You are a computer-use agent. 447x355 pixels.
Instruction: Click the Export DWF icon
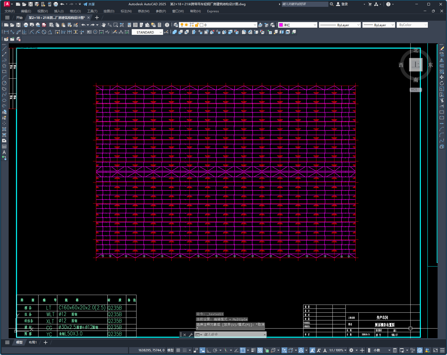pyautogui.click(x=44, y=25)
